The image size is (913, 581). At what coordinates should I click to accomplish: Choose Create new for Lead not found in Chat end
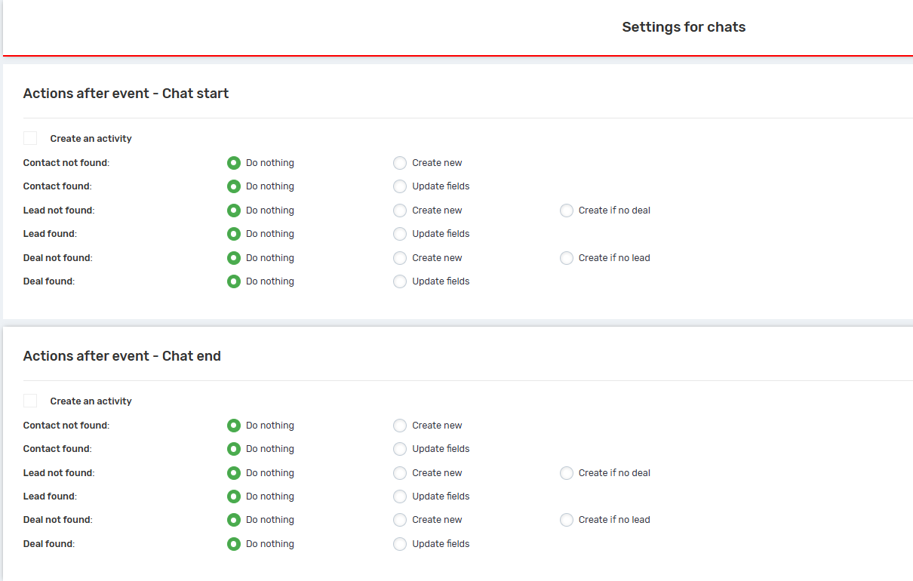[400, 473]
